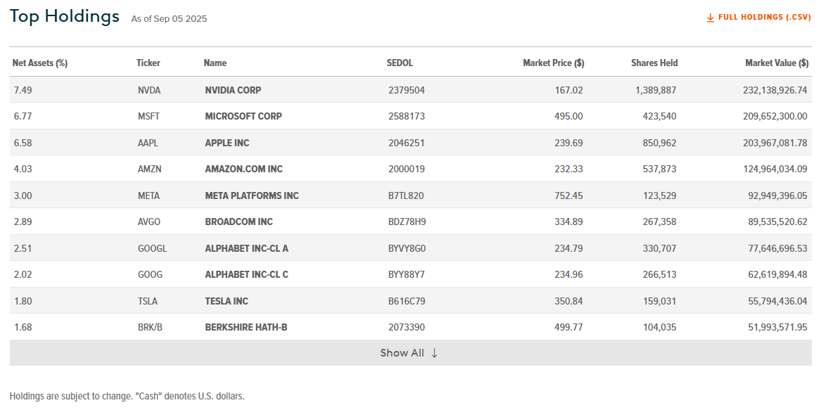Image resolution: width=821 pixels, height=410 pixels.
Task: Select the ALPHABET INC-CL C name cell
Action: [247, 274]
